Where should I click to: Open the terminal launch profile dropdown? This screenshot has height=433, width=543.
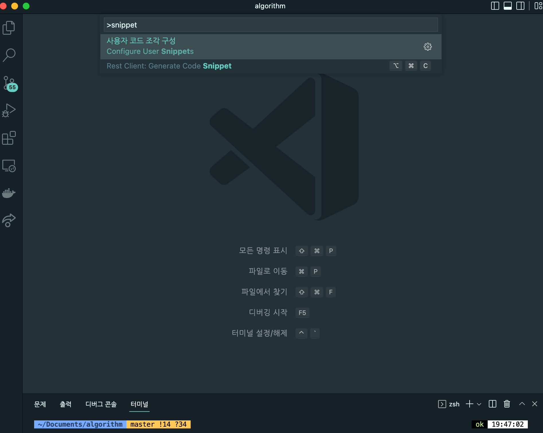pyautogui.click(x=479, y=404)
